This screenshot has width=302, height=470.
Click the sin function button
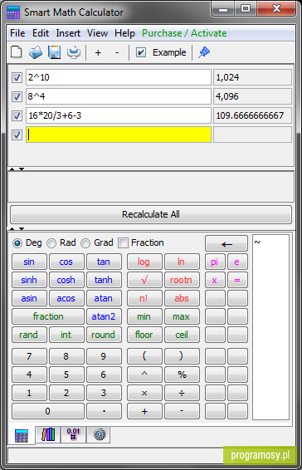tap(29, 262)
